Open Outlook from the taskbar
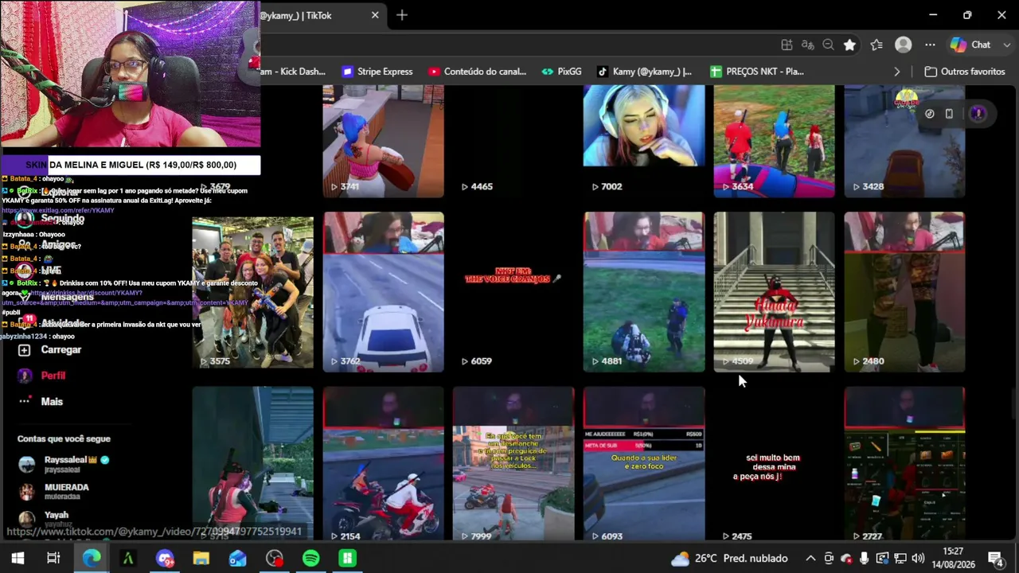Screen dimensions: 1019x573 coord(237,559)
